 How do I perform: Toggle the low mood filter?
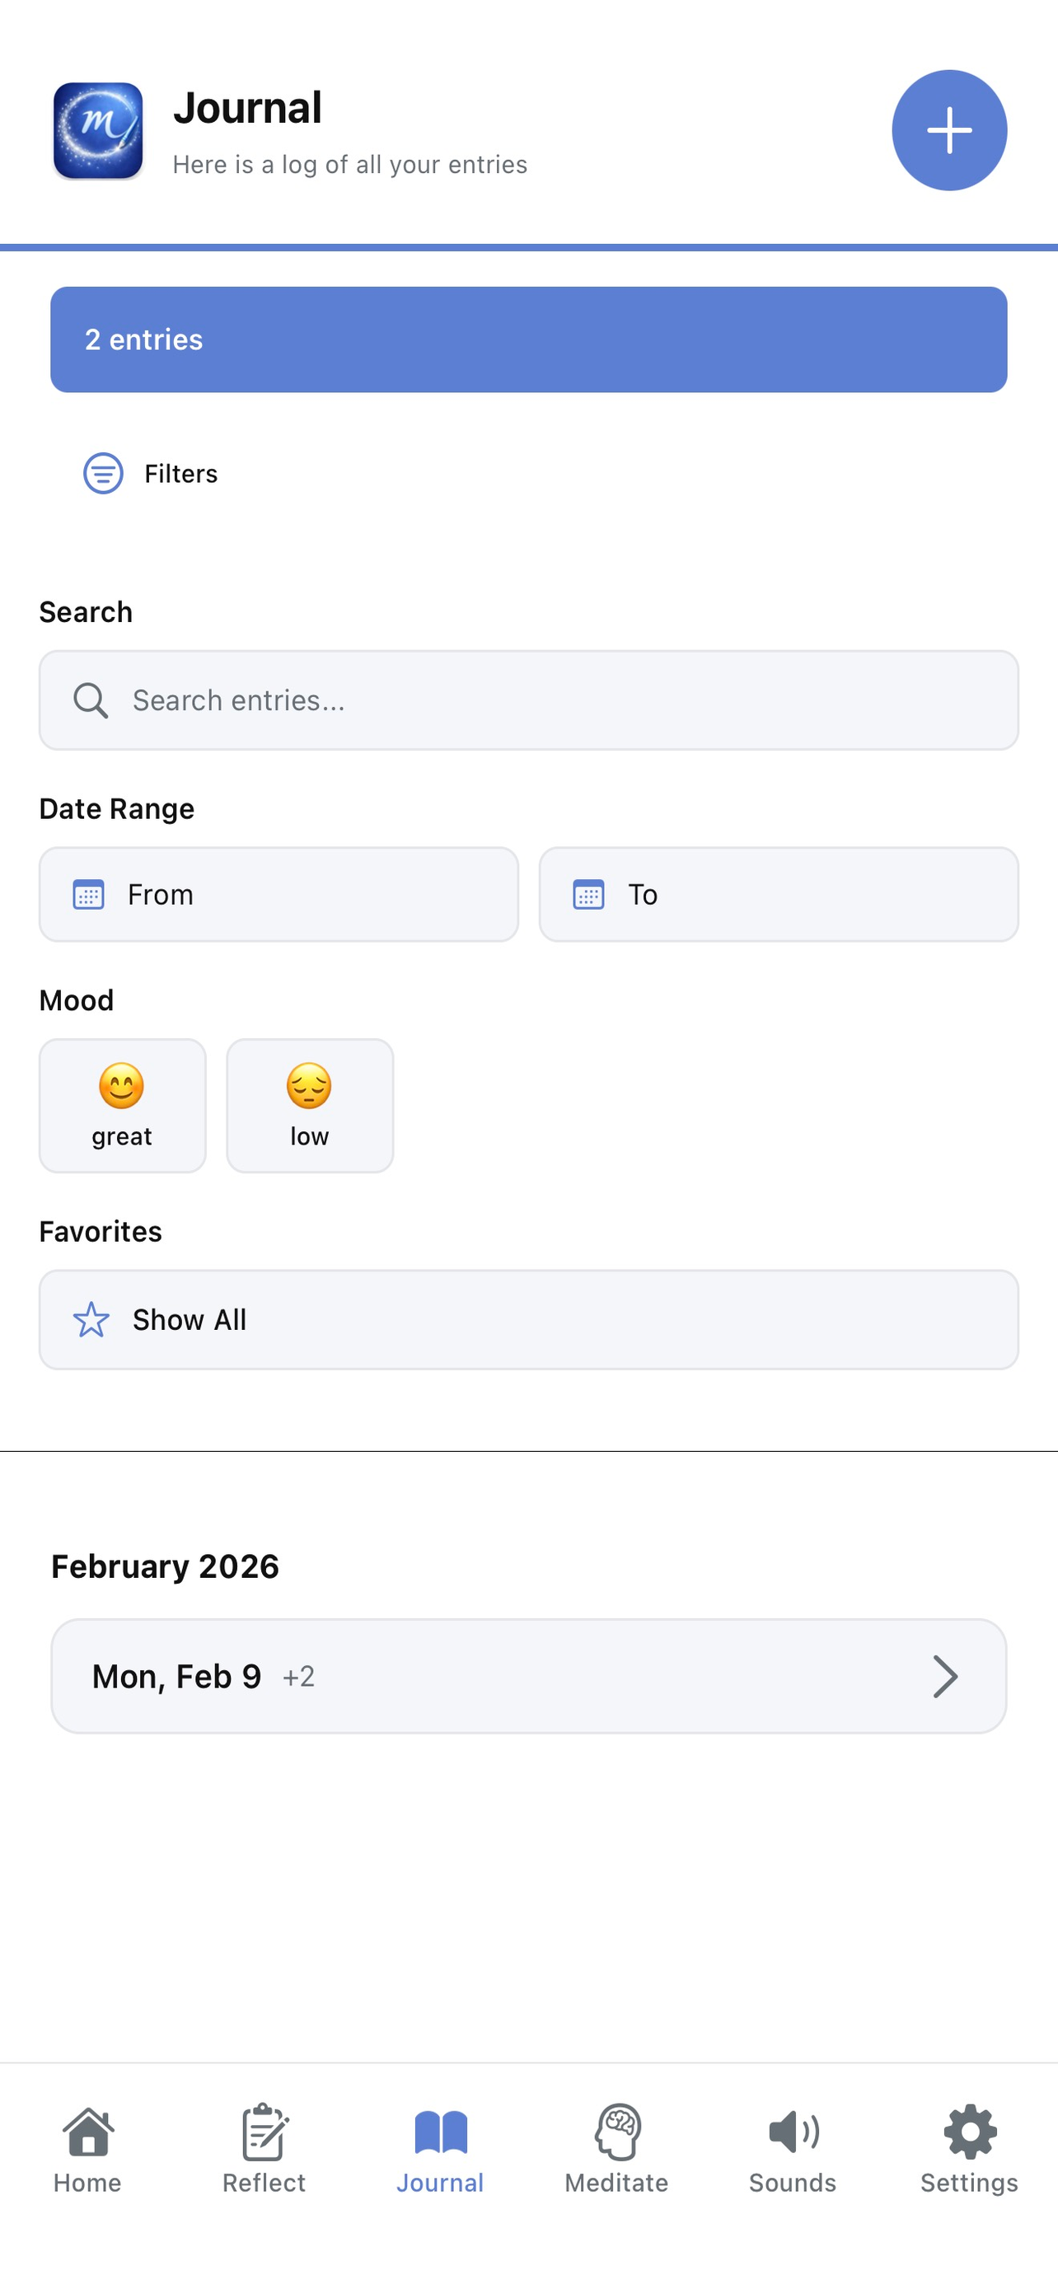pos(309,1106)
